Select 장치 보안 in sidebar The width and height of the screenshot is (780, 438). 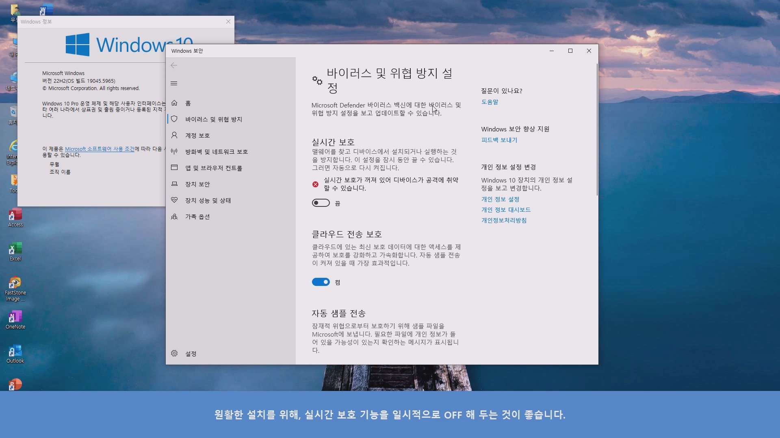tap(231, 184)
